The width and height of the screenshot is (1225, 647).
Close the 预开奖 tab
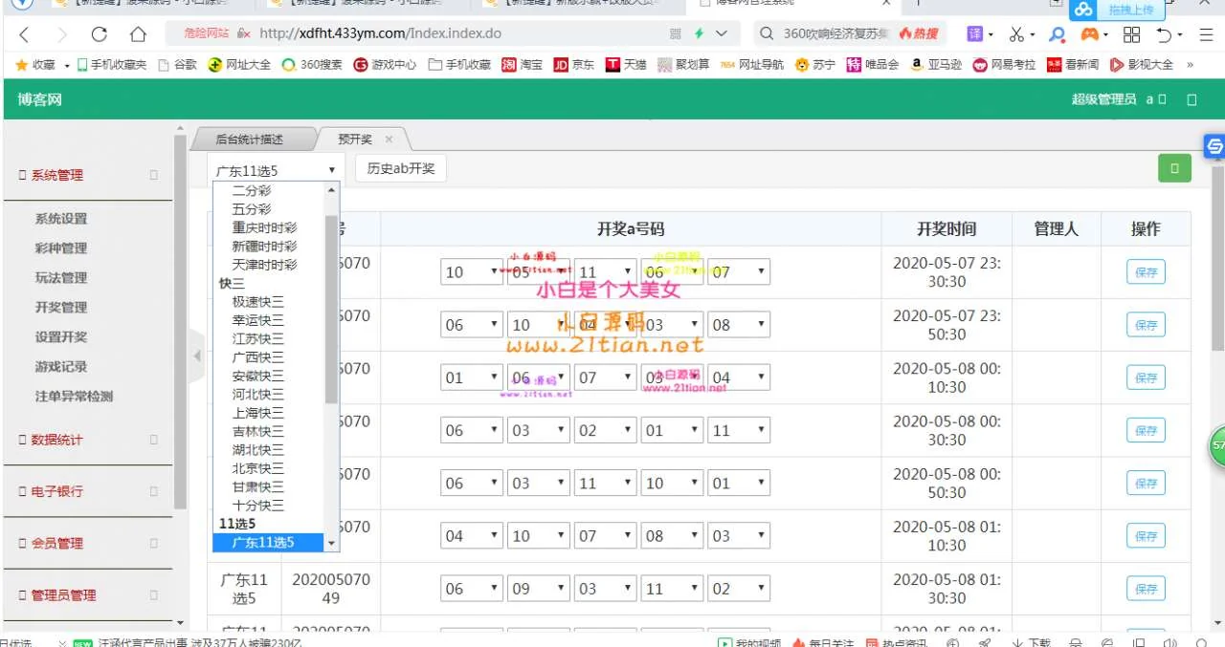pyautogui.click(x=389, y=140)
